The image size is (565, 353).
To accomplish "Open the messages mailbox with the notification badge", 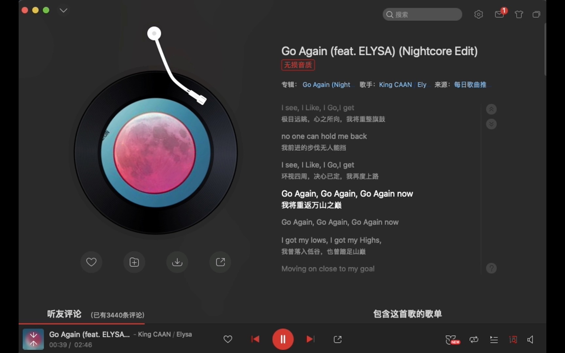I will (499, 14).
